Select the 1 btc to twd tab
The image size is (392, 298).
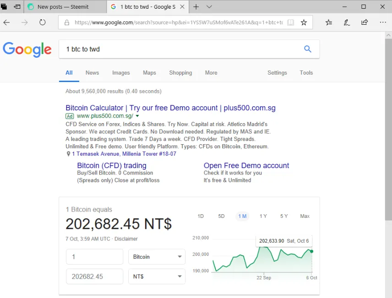[x=147, y=7]
